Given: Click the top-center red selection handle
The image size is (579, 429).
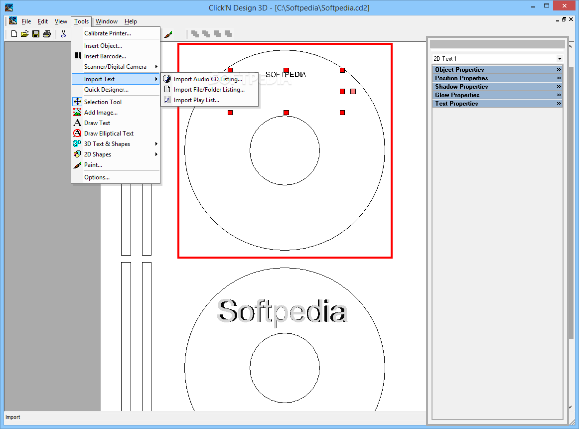Looking at the screenshot, I should click(286, 70).
